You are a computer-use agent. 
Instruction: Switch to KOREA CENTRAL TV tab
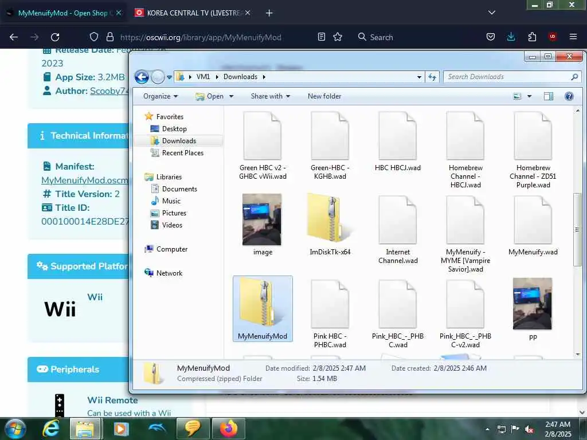[x=193, y=13]
